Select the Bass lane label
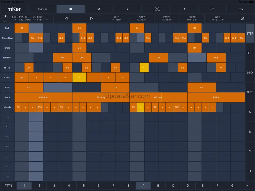This screenshot has width=255, height=191. pos(7,88)
